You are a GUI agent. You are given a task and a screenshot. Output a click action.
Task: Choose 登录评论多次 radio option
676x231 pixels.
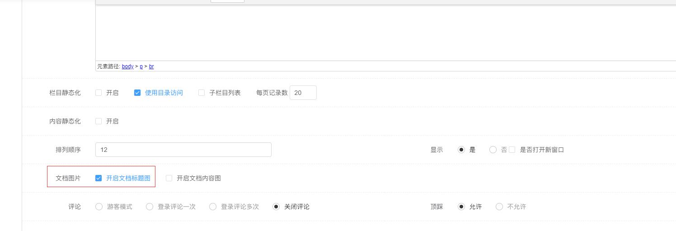coord(213,207)
